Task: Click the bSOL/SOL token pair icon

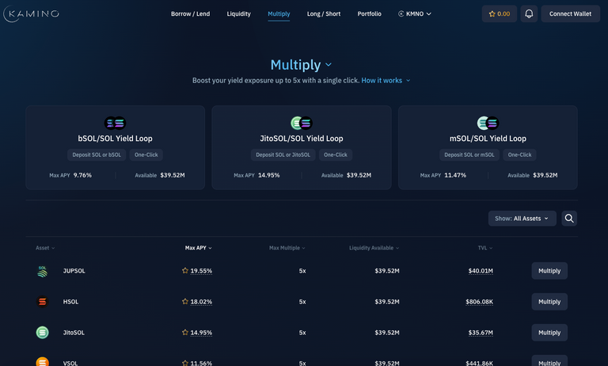Action: [115, 123]
